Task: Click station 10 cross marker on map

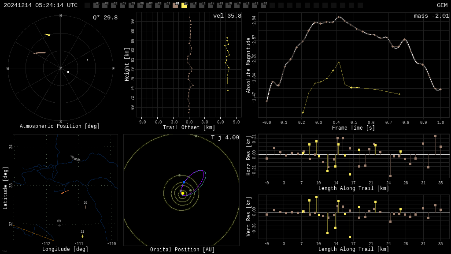Action: click(x=85, y=207)
